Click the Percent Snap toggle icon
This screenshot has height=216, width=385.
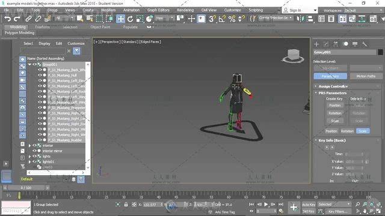click(232, 19)
